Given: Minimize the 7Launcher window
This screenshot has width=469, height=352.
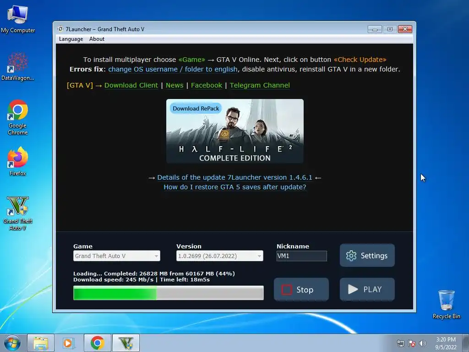Looking at the screenshot, I should point(375,29).
